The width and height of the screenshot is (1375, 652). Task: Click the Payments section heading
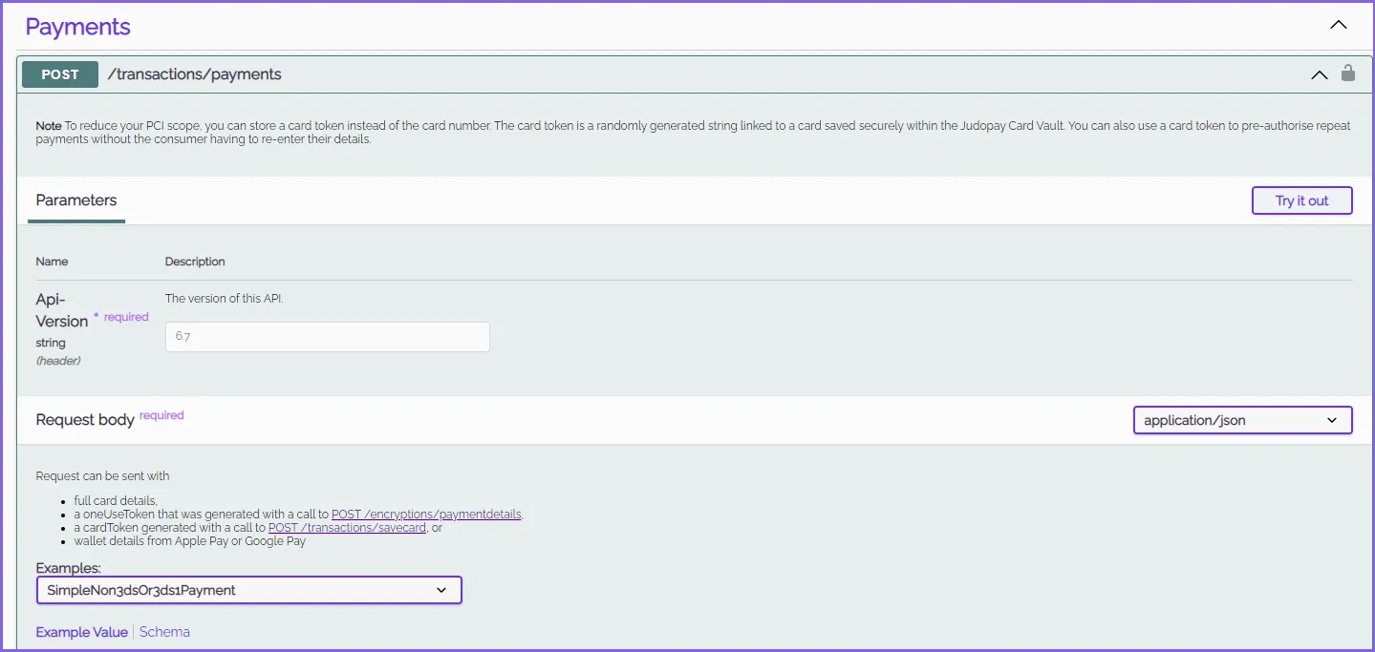[77, 27]
